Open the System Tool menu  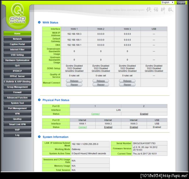[x=17, y=103]
